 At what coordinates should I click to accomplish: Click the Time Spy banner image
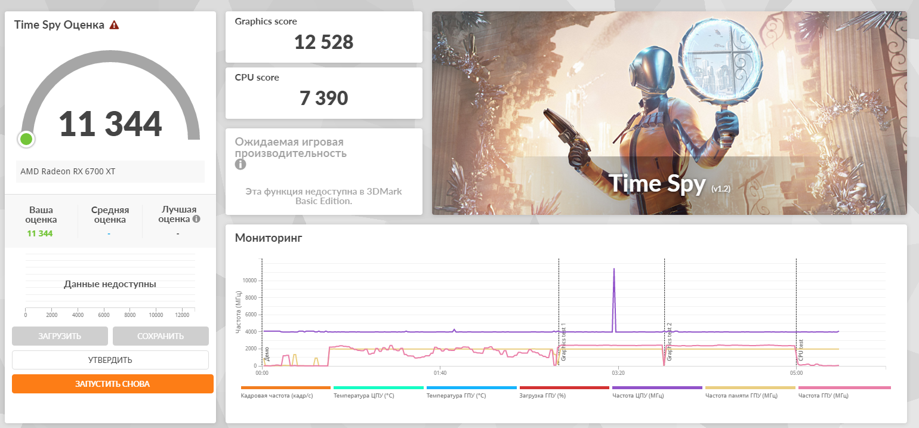tap(669, 113)
